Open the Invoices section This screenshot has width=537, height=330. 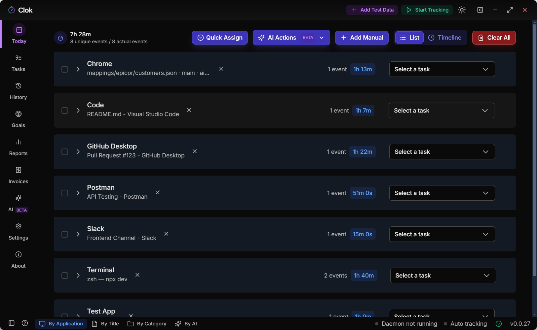19,175
